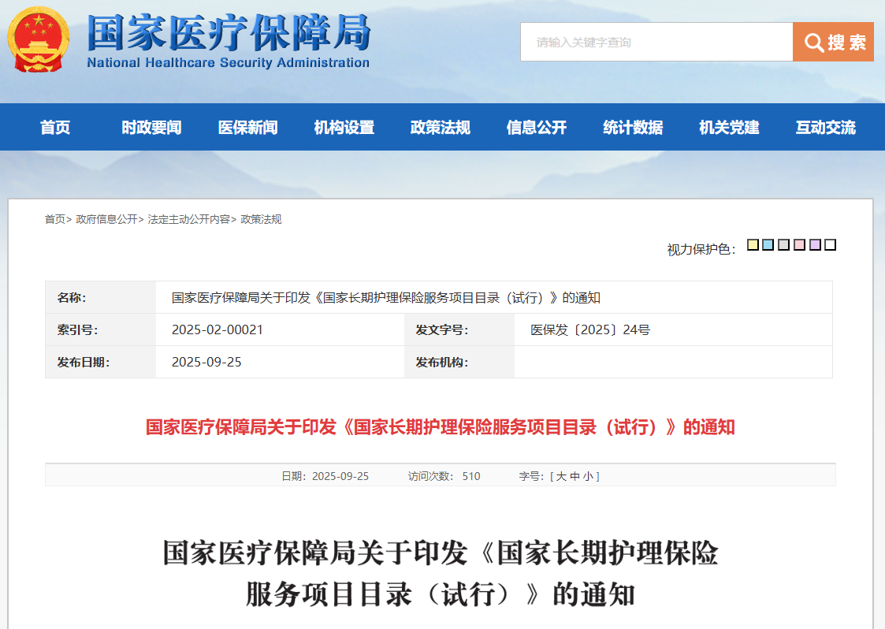The height and width of the screenshot is (629, 885).
Task: Open the 统计数据 navigation item
Action: tap(632, 128)
